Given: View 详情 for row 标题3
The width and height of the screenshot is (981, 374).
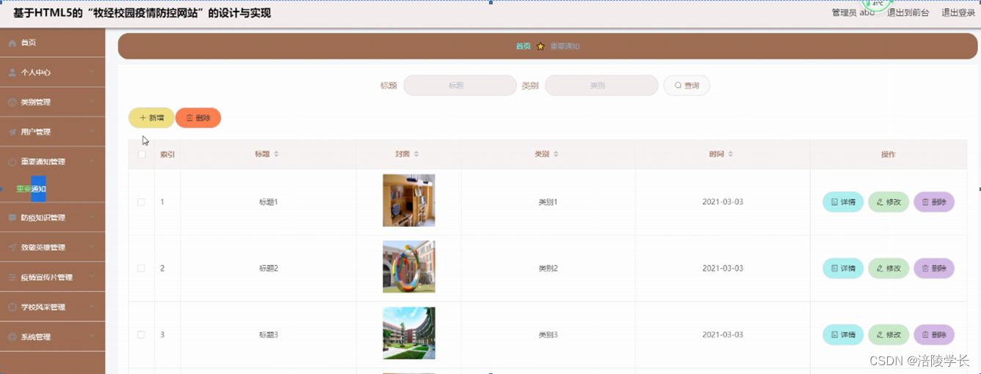Looking at the screenshot, I should (842, 334).
